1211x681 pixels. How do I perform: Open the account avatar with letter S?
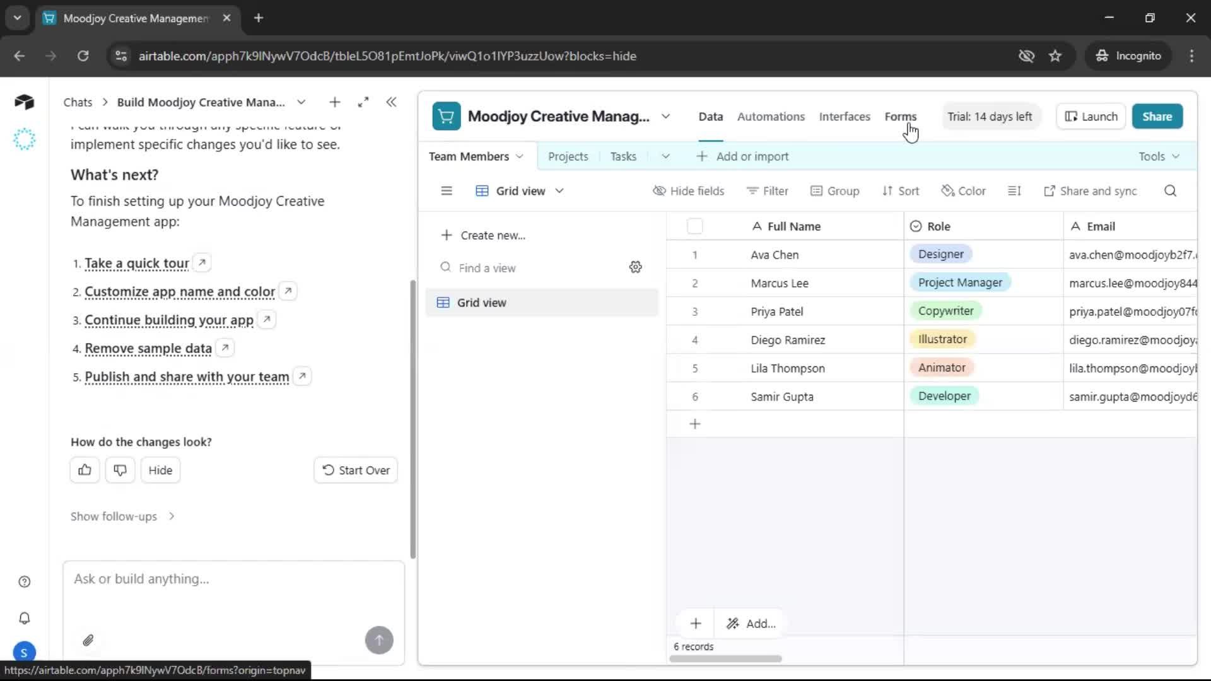[24, 653]
